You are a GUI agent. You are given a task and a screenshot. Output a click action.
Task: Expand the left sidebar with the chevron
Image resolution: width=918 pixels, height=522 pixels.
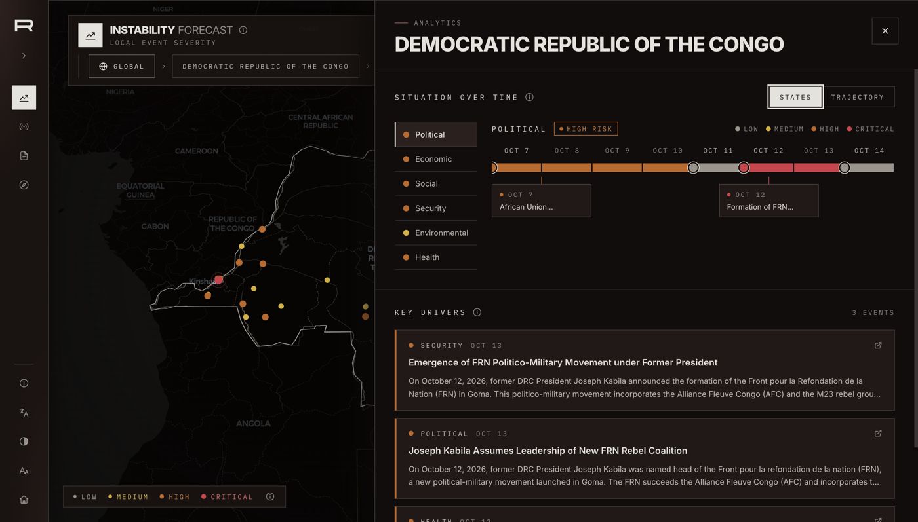point(24,56)
